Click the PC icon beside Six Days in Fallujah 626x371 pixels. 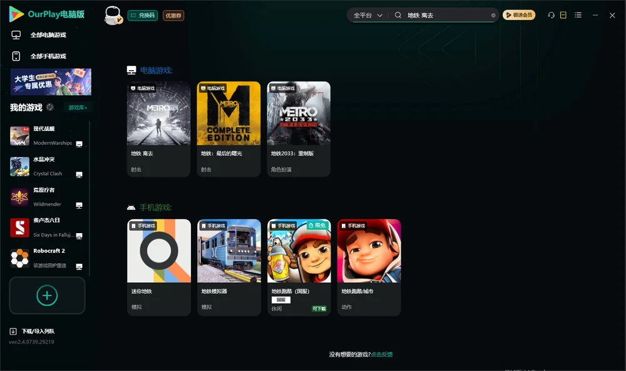pos(80,236)
